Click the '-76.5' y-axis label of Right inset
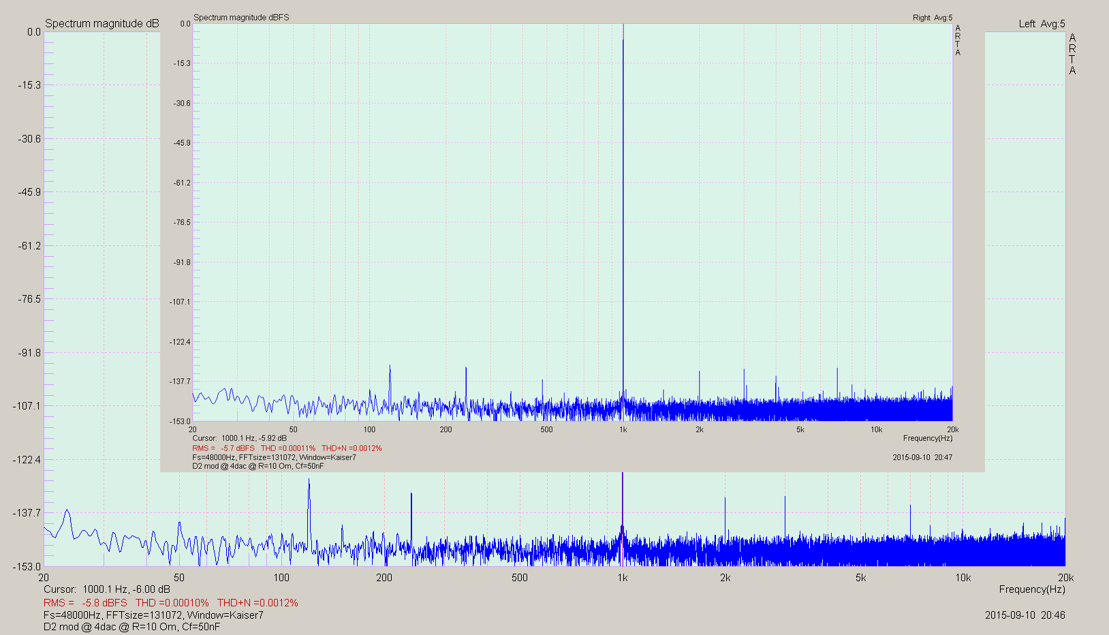Screen dimensions: 1109x635 [x=182, y=223]
